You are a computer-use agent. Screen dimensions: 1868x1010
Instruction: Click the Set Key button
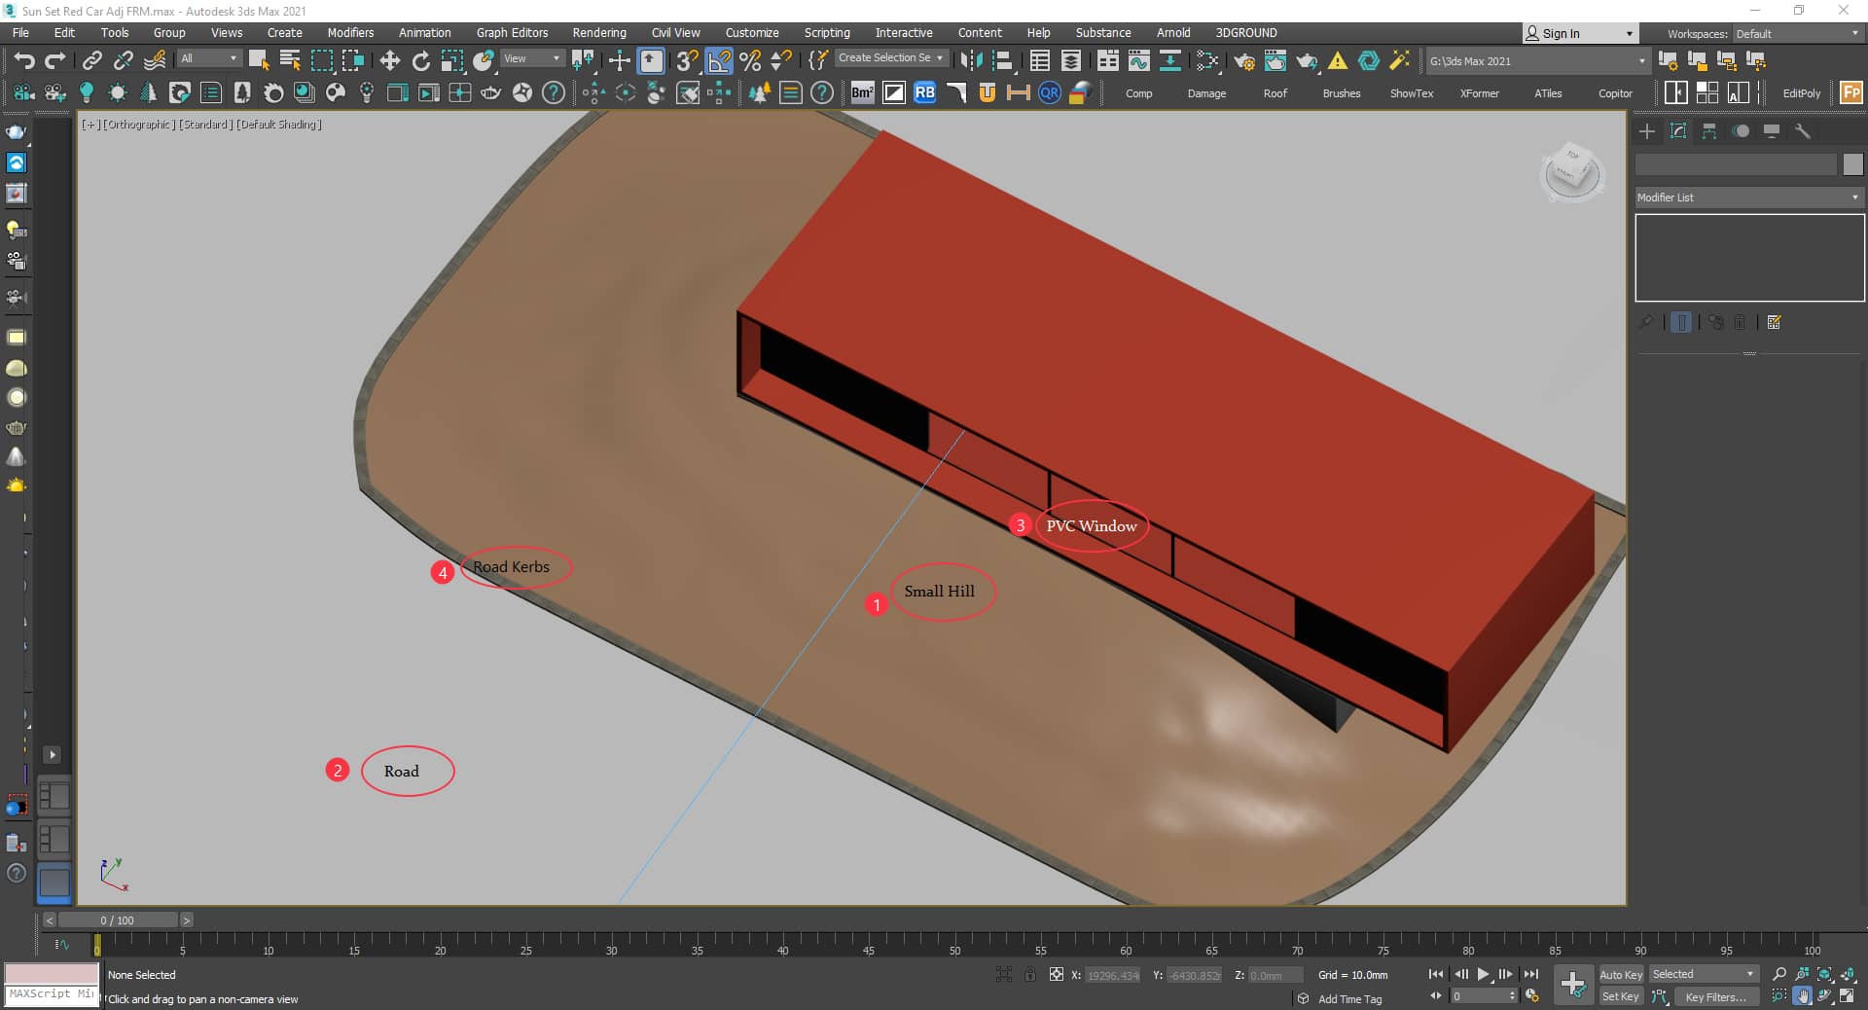(x=1620, y=996)
